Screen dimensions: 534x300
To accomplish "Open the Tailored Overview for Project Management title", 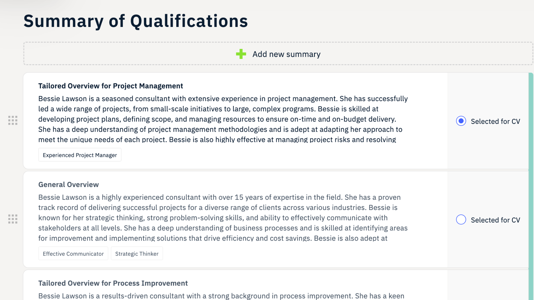I will point(111,86).
